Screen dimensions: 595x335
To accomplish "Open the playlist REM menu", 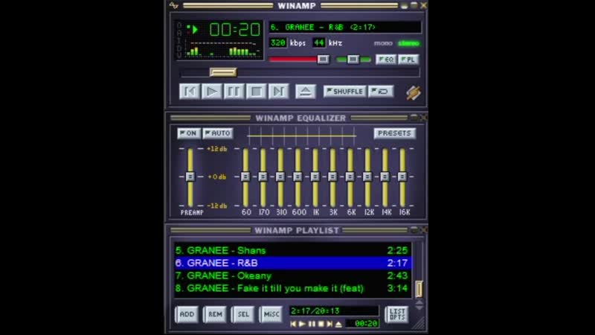I will pos(215,314).
